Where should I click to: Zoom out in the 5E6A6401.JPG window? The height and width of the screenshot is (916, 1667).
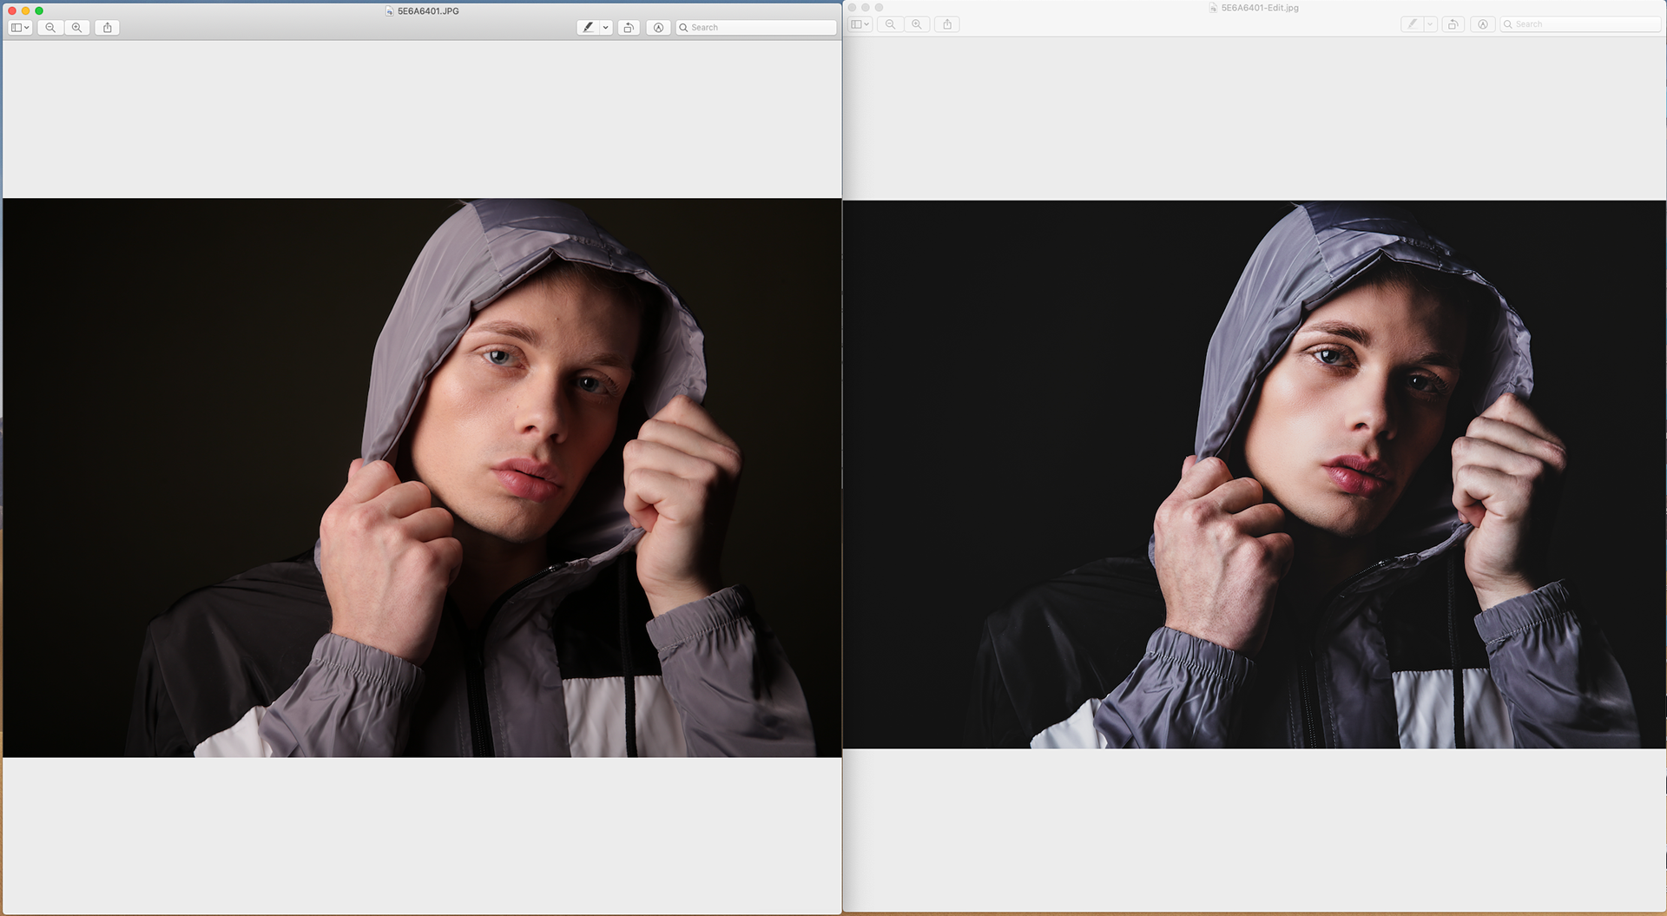click(50, 28)
